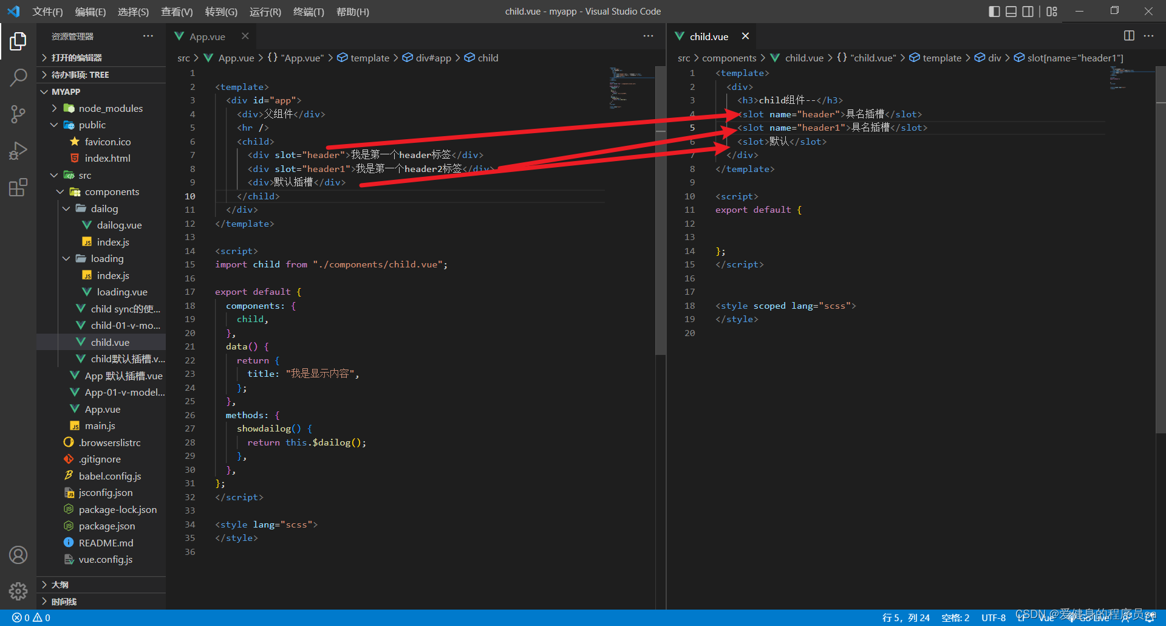Split the right editor group
1166x626 pixels.
click(x=1129, y=36)
